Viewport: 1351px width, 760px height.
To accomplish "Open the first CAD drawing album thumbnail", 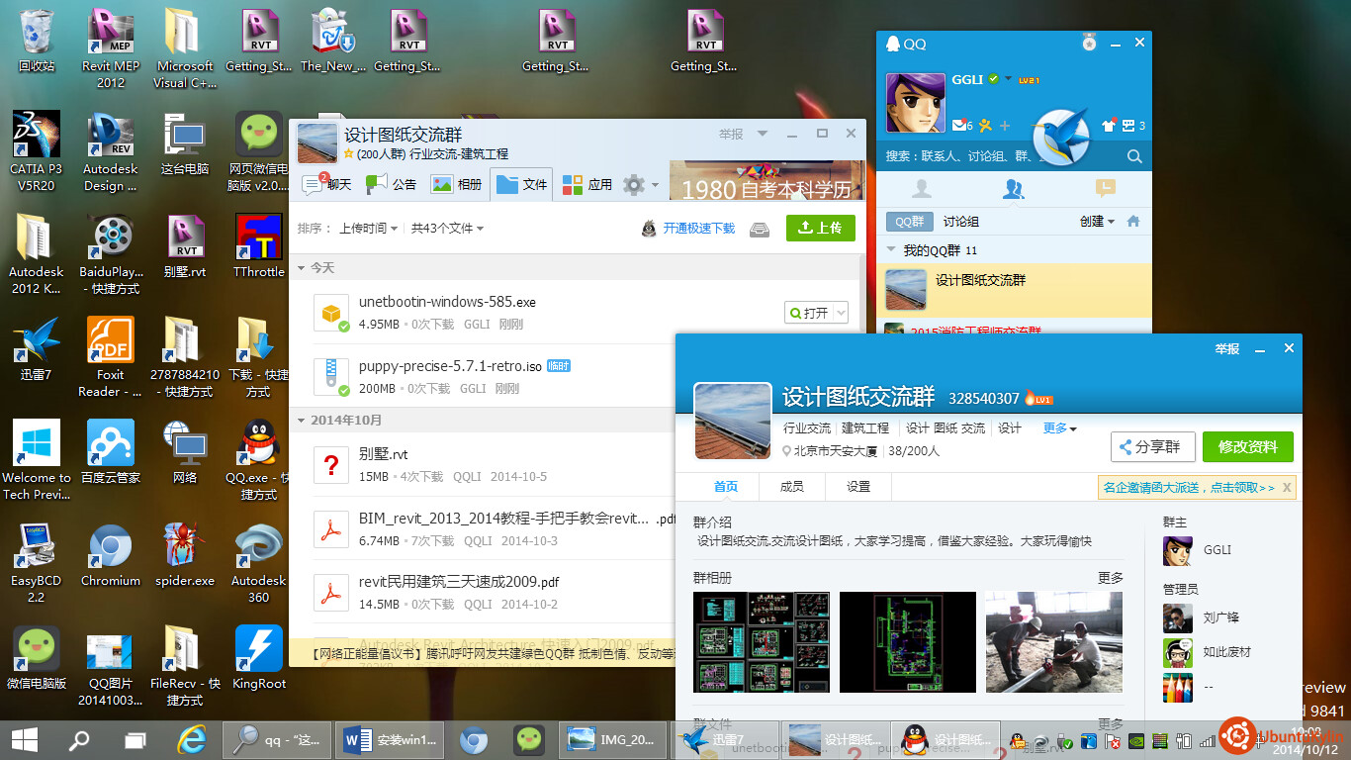I will [x=762, y=642].
